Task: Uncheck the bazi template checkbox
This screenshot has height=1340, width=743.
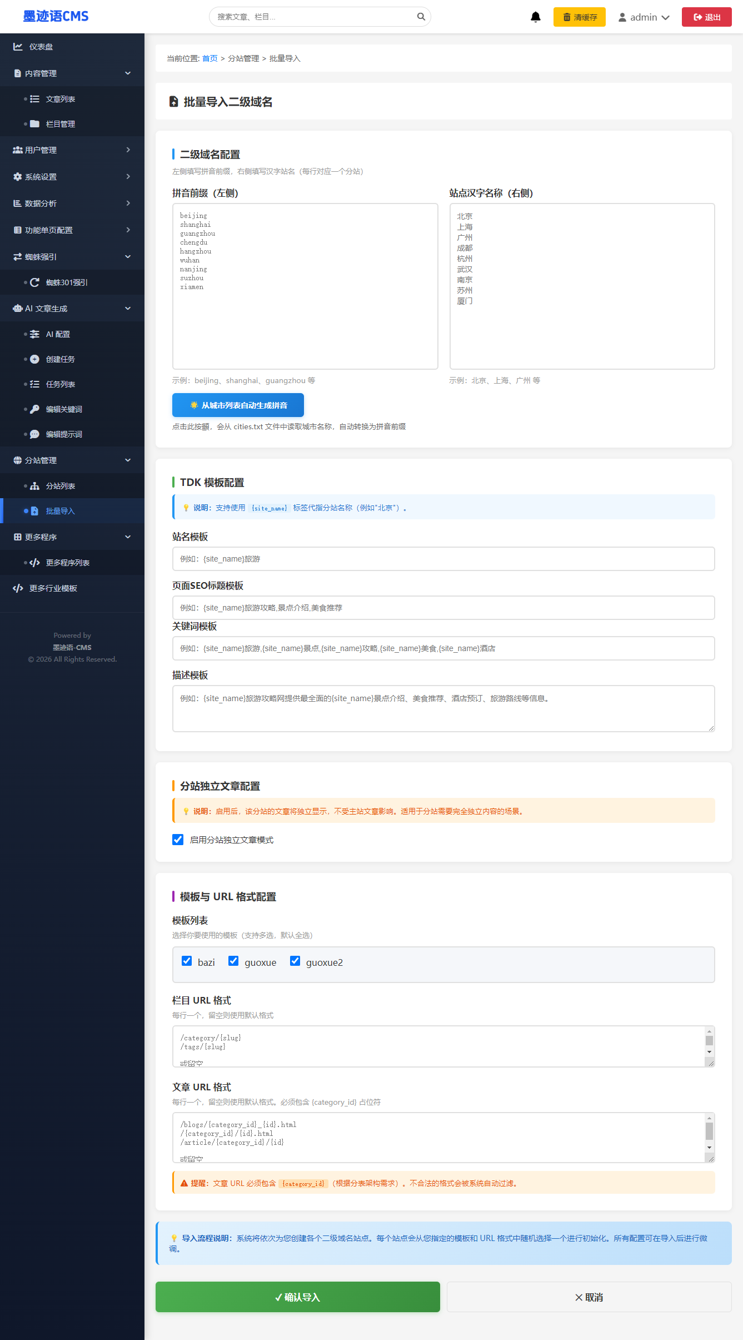Action: point(187,961)
